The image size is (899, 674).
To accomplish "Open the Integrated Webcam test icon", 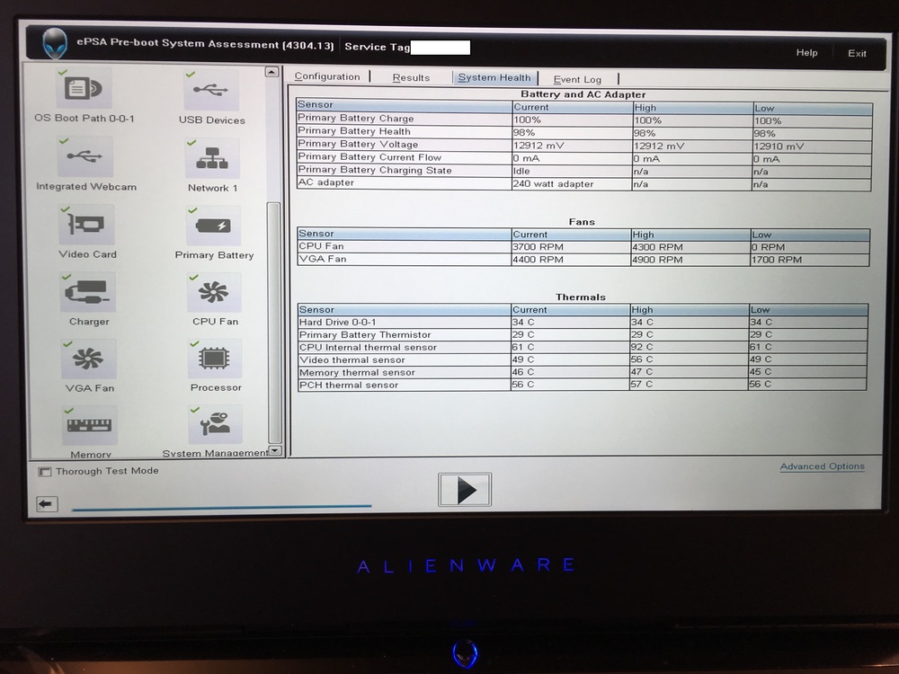I will click(x=86, y=157).
